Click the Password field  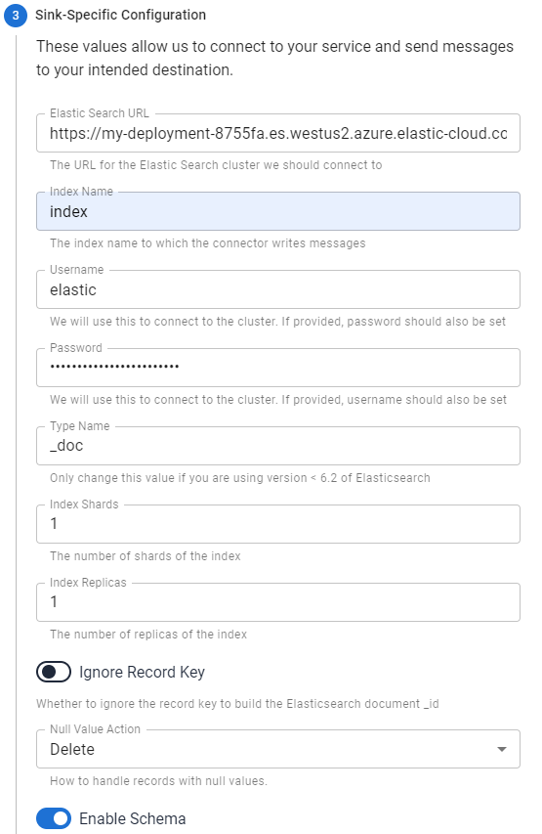278,368
